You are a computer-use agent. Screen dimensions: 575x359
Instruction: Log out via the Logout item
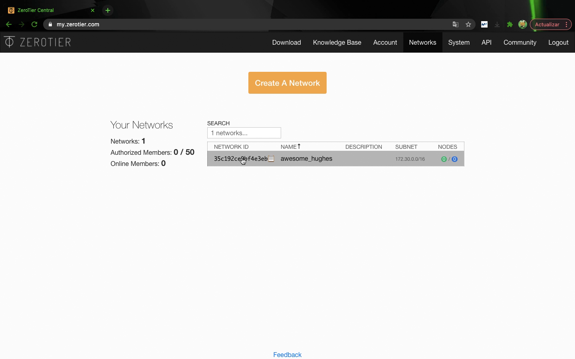pos(558,42)
